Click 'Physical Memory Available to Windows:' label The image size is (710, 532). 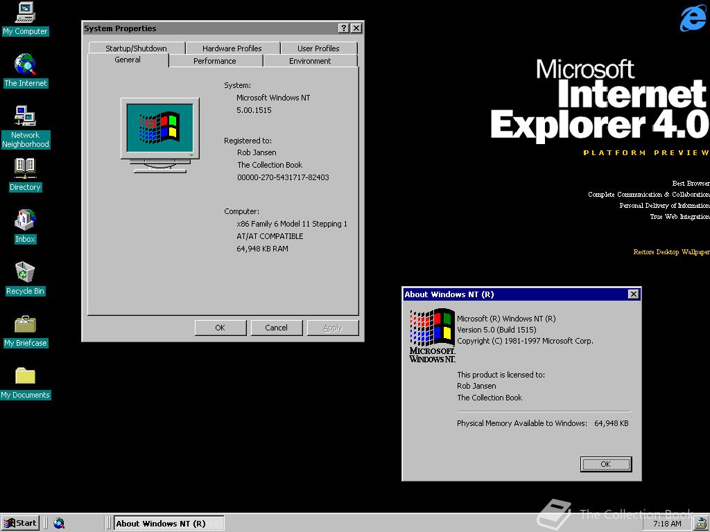pos(522,423)
